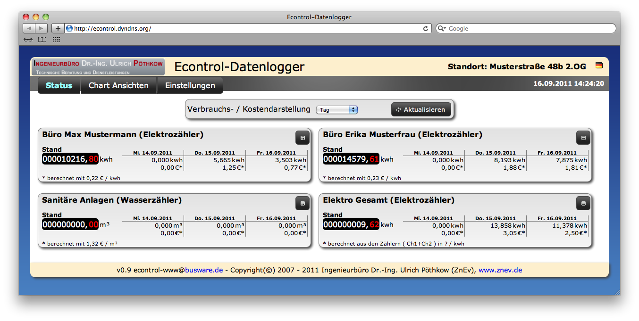Open the Einstellungen tab
639x321 pixels.
click(x=190, y=85)
